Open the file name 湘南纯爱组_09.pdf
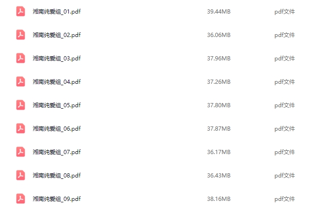310x207 pixels. (x=57, y=199)
